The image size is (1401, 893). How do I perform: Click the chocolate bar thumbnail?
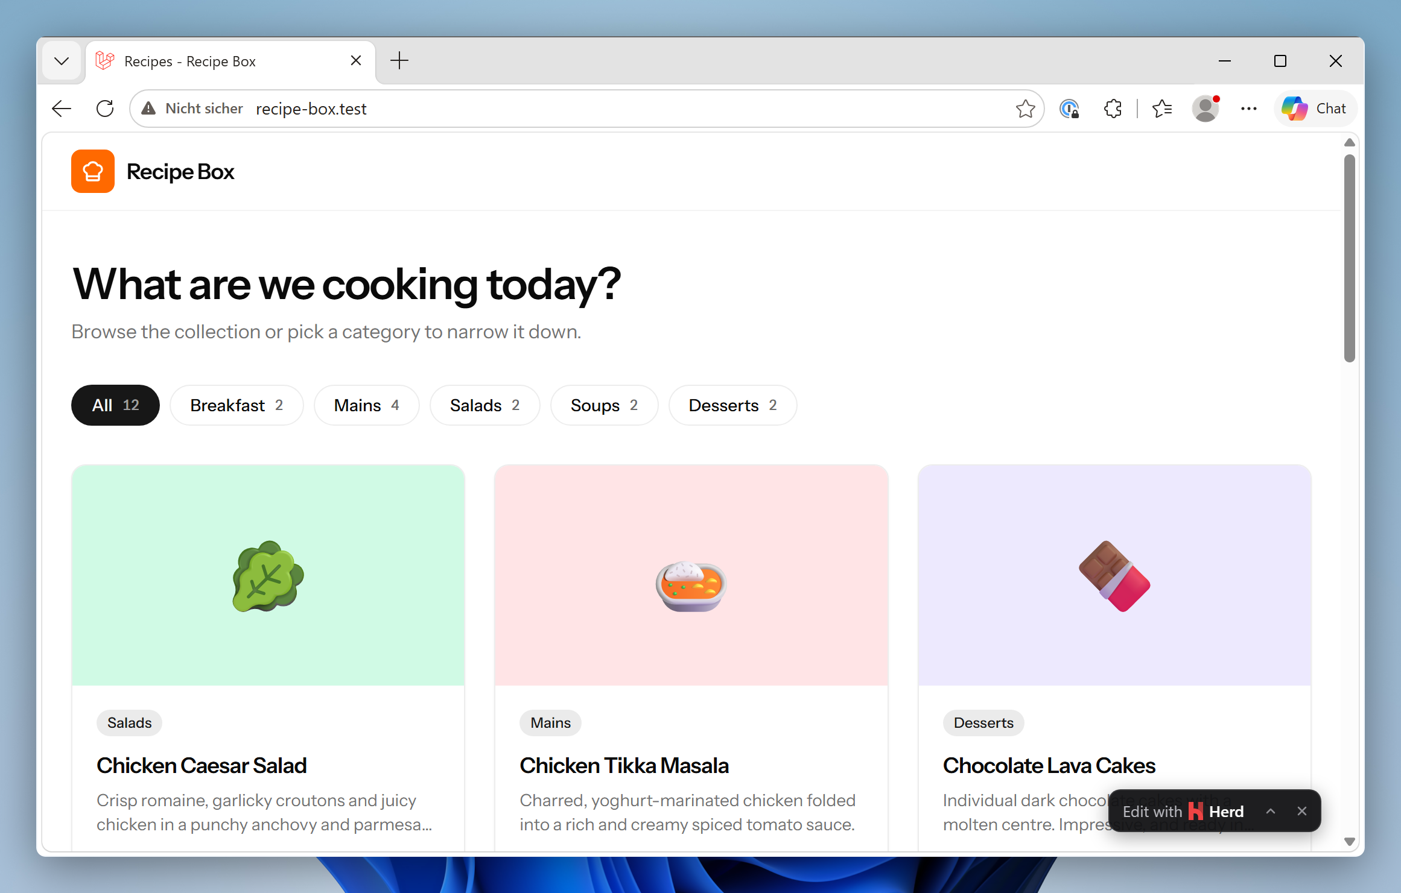click(1114, 576)
